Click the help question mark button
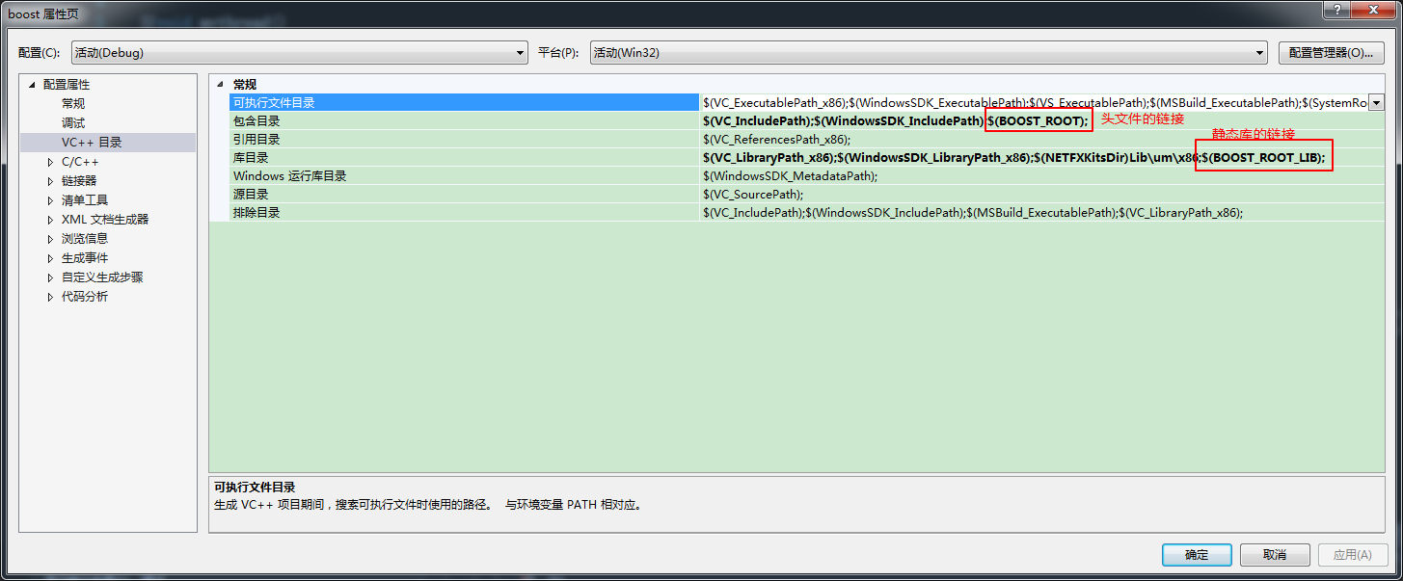1403x581 pixels. tap(1336, 9)
